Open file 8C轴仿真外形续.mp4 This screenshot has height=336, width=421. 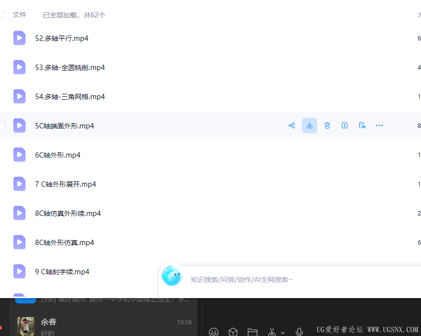point(68,214)
